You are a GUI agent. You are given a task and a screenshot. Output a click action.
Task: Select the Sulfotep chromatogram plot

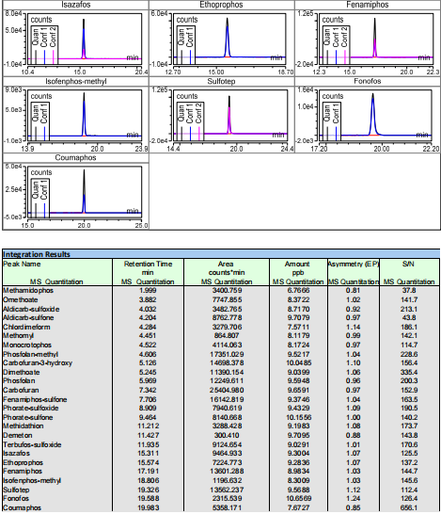230,116
